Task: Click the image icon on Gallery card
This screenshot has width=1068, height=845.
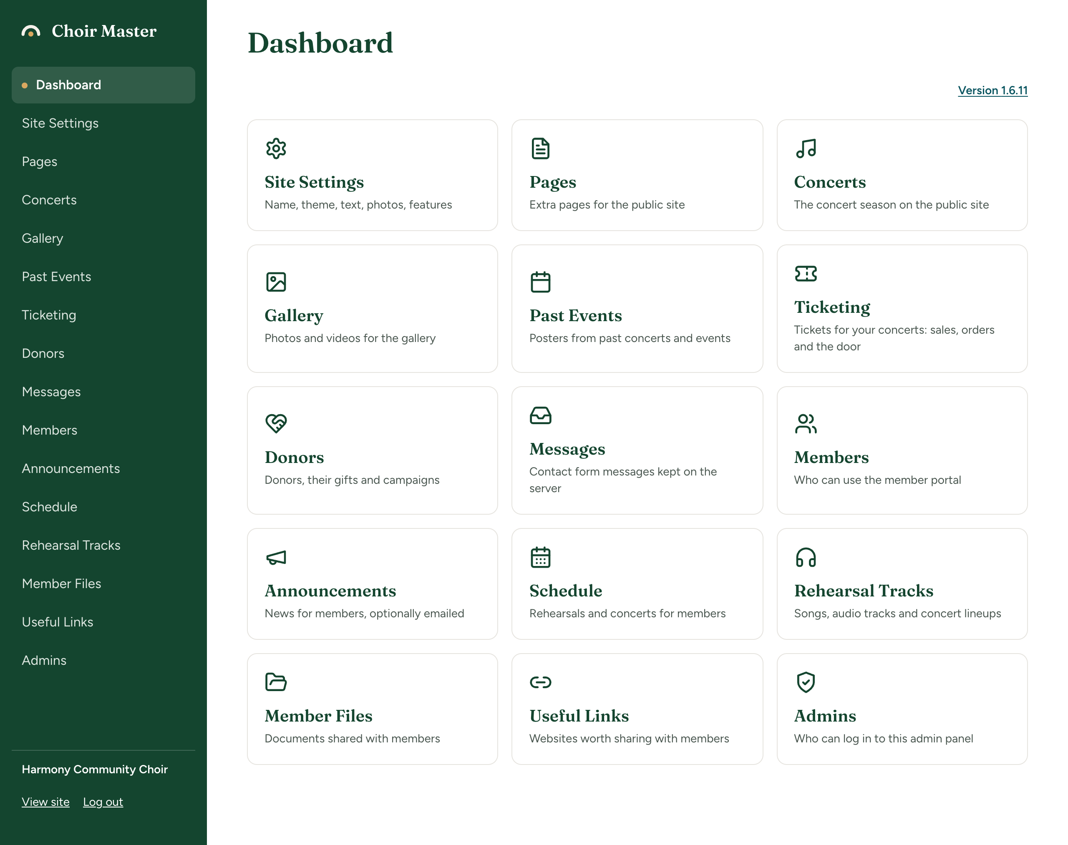Action: [x=276, y=282]
